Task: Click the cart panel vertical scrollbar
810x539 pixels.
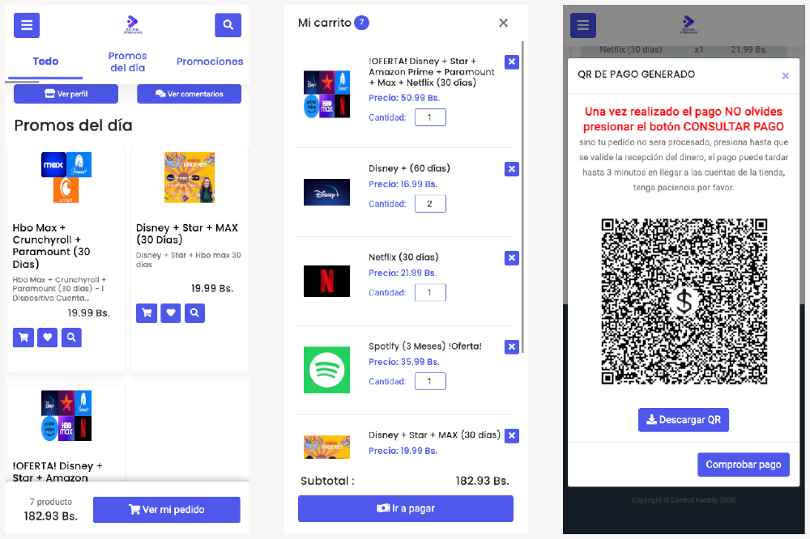Action: (522, 197)
